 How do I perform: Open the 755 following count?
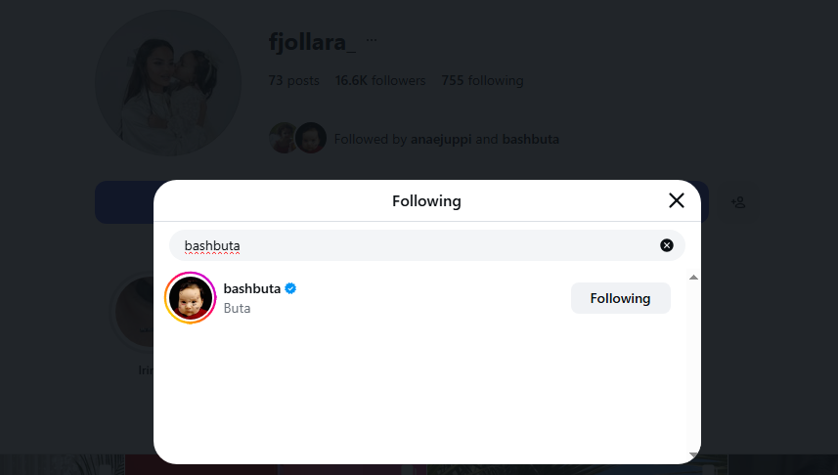click(x=482, y=81)
